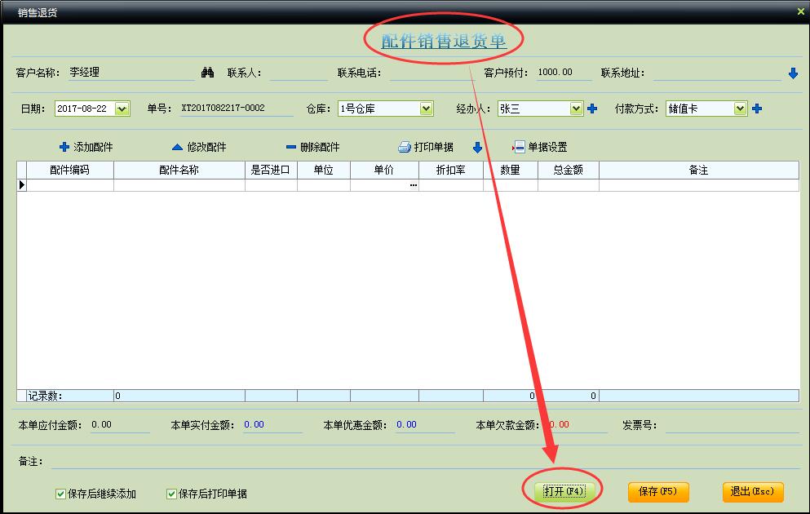The height and width of the screenshot is (514, 810).
Task: Open the 仓库 warehouse dropdown
Action: 426,109
